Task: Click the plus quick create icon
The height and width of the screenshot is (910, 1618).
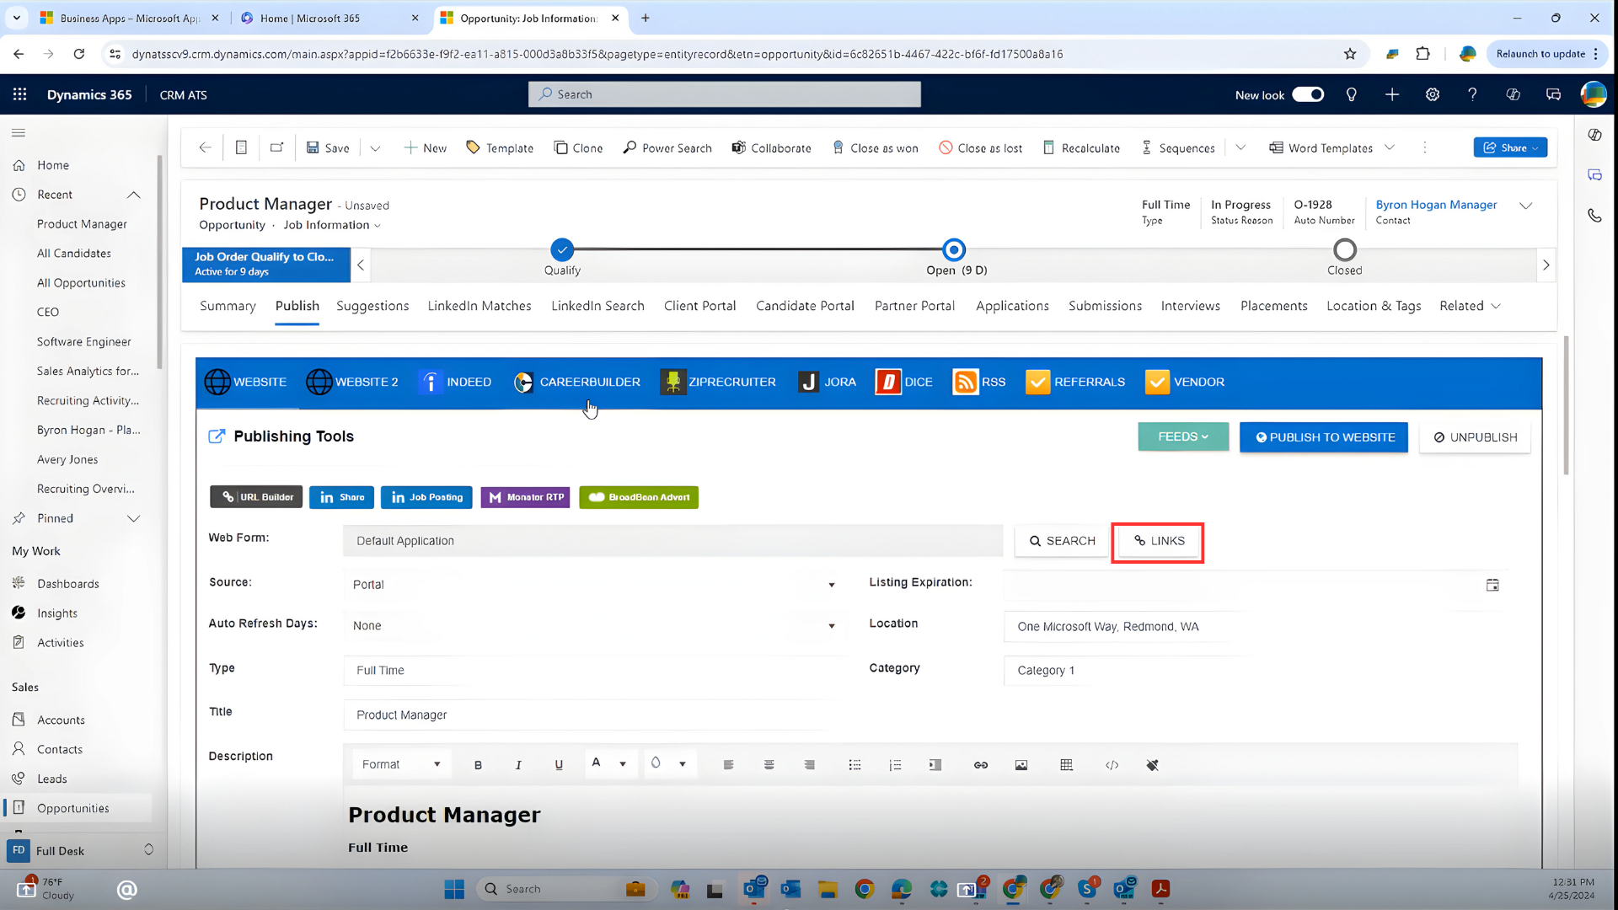Action: pyautogui.click(x=1392, y=94)
